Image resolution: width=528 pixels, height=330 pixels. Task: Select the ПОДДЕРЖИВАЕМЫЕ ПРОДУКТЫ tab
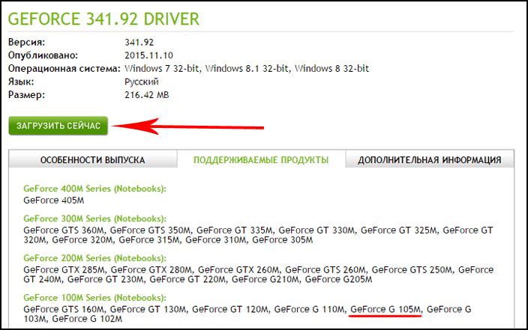(x=261, y=159)
